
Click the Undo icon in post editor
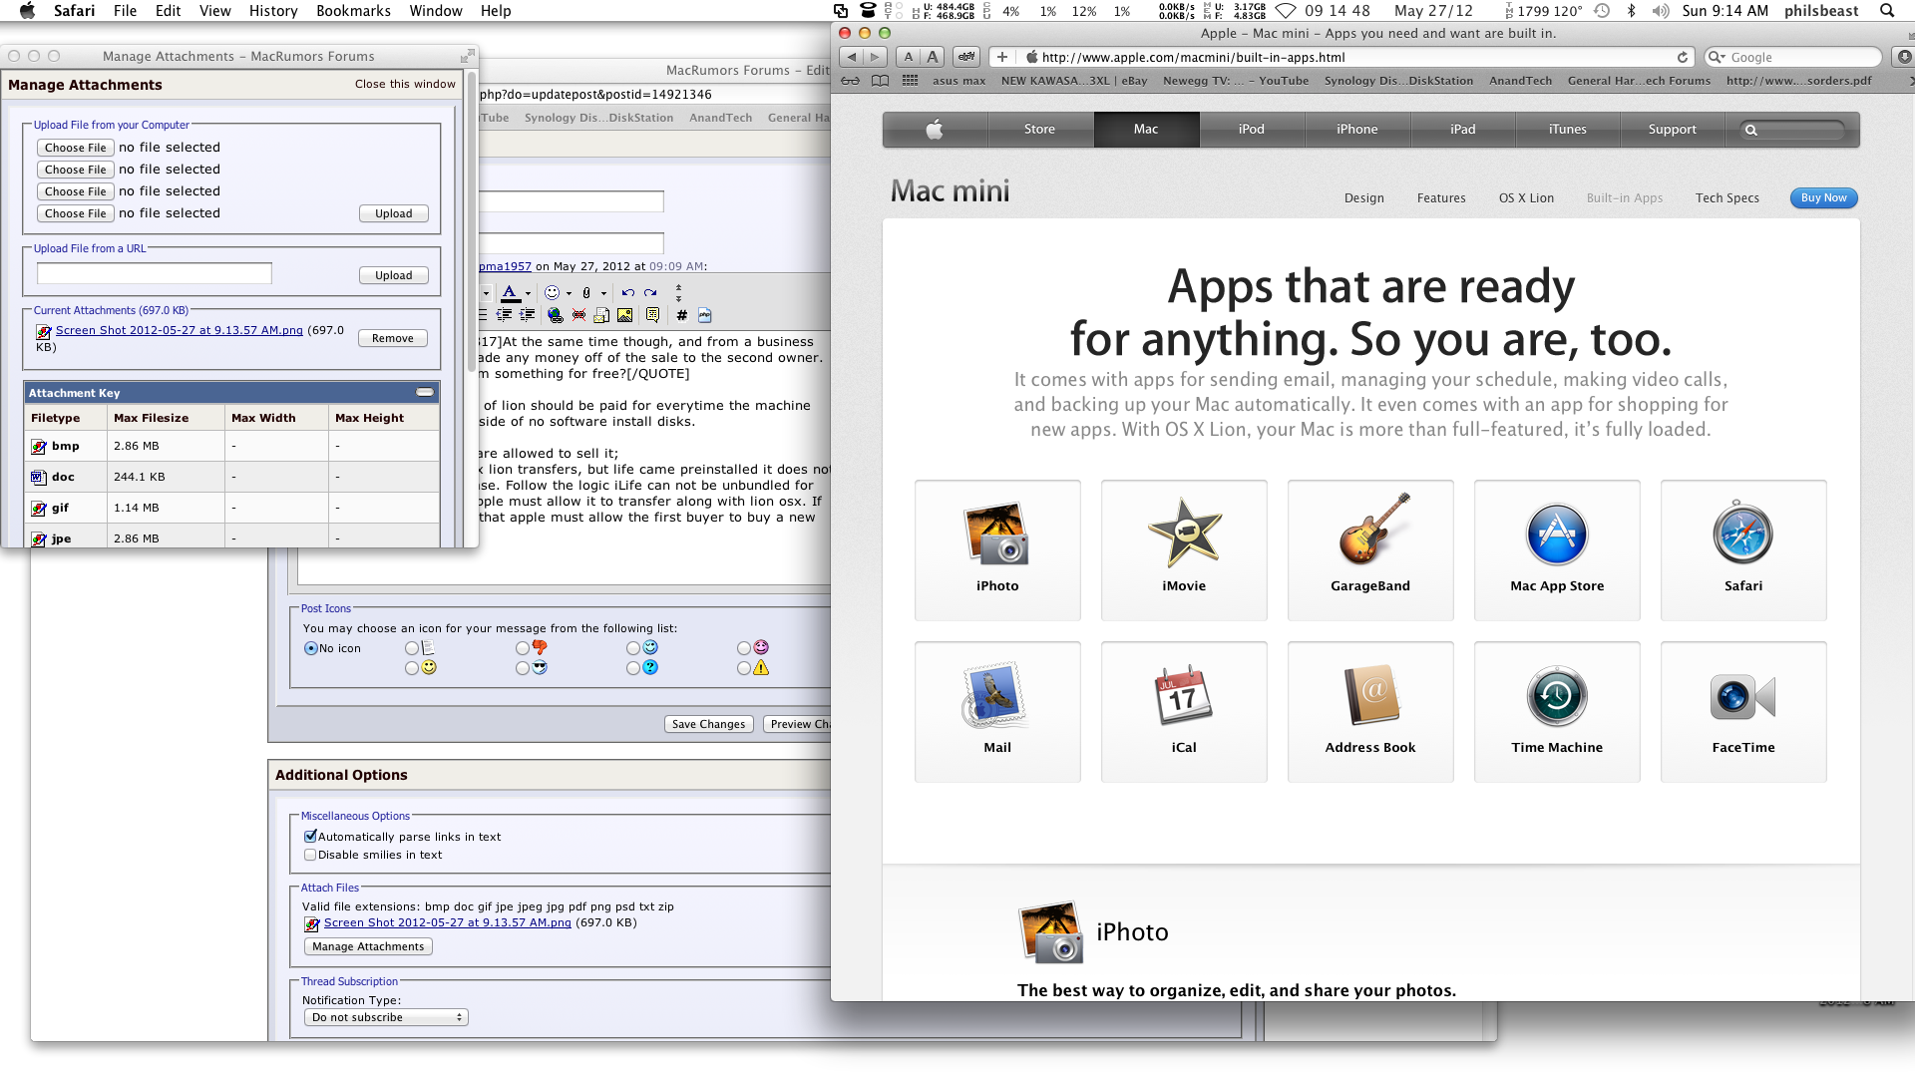(627, 293)
